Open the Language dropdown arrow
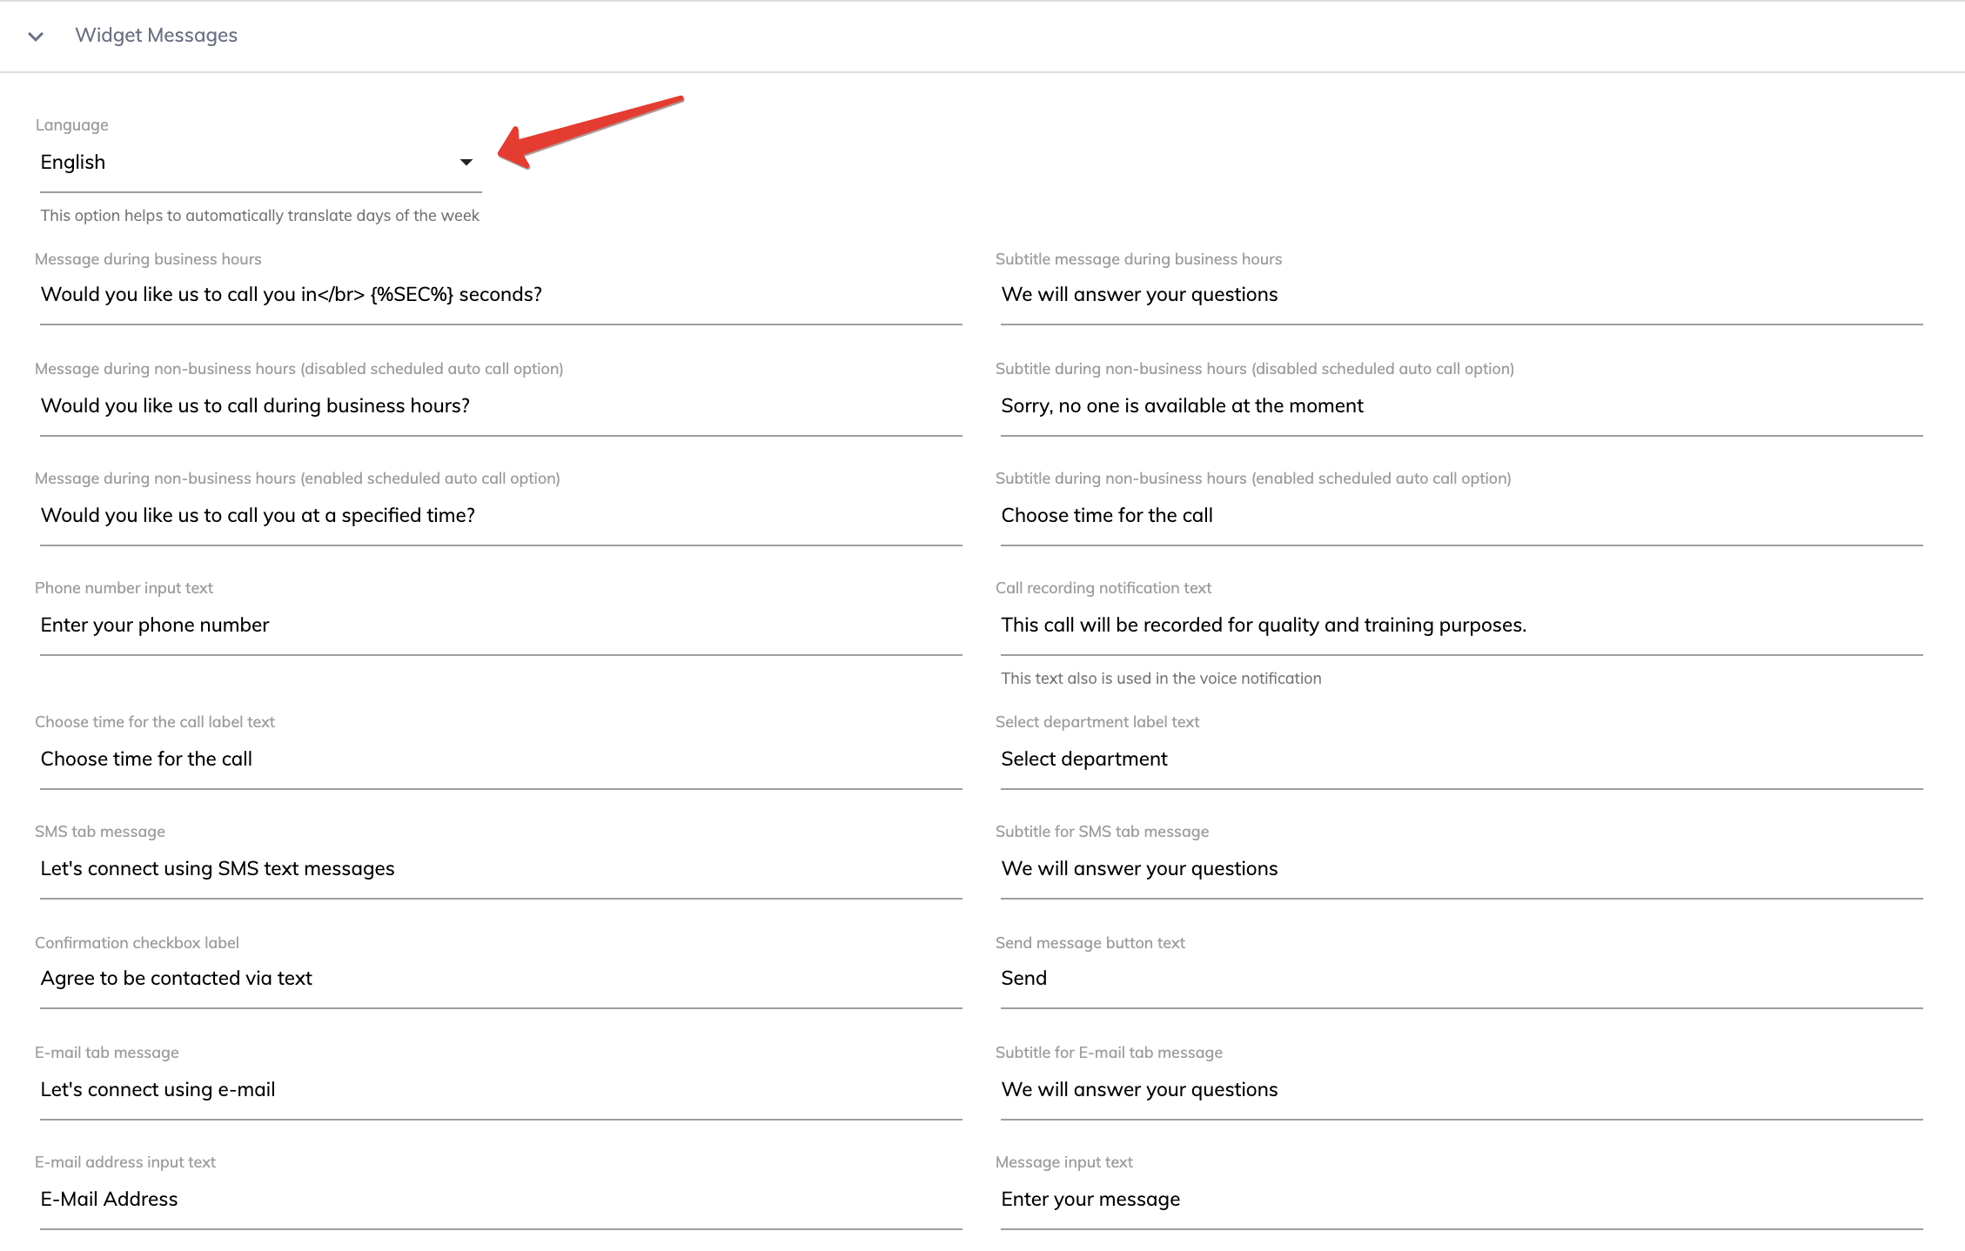 (x=466, y=163)
